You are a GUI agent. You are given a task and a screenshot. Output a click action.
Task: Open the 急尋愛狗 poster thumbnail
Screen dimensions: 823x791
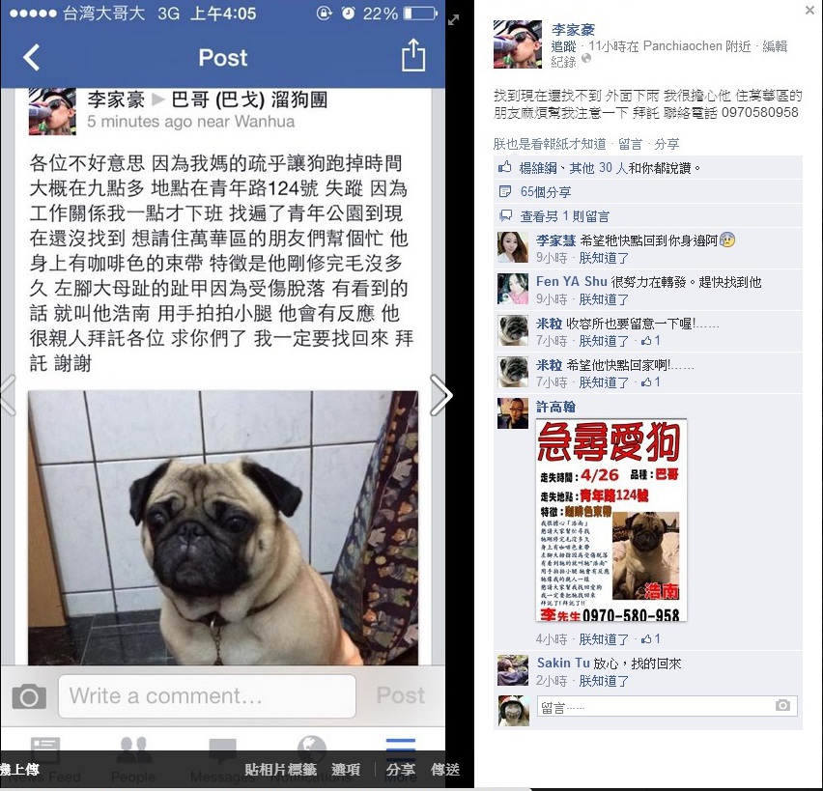pyautogui.click(x=610, y=521)
